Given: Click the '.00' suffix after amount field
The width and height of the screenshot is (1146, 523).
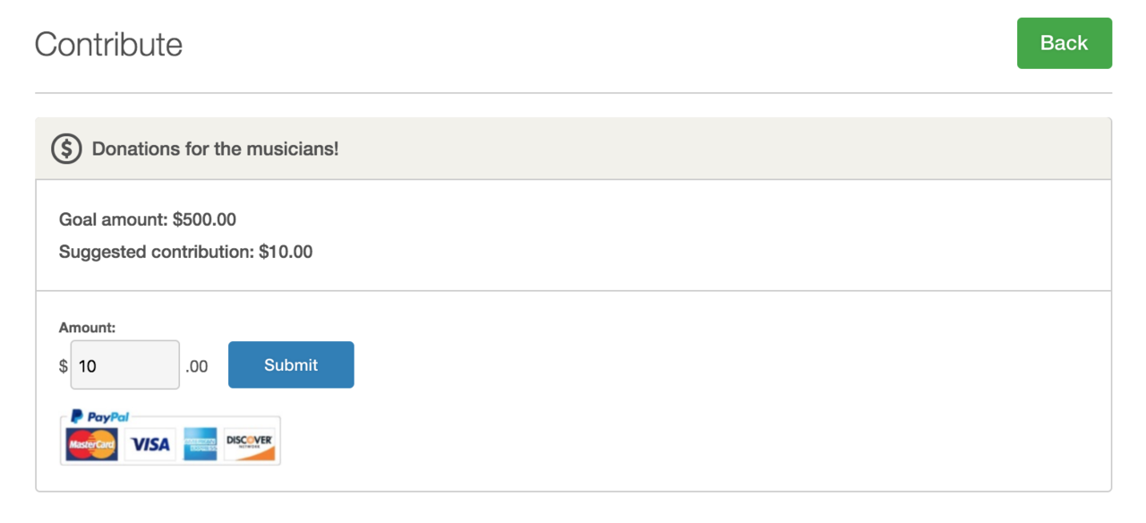Looking at the screenshot, I should [196, 366].
